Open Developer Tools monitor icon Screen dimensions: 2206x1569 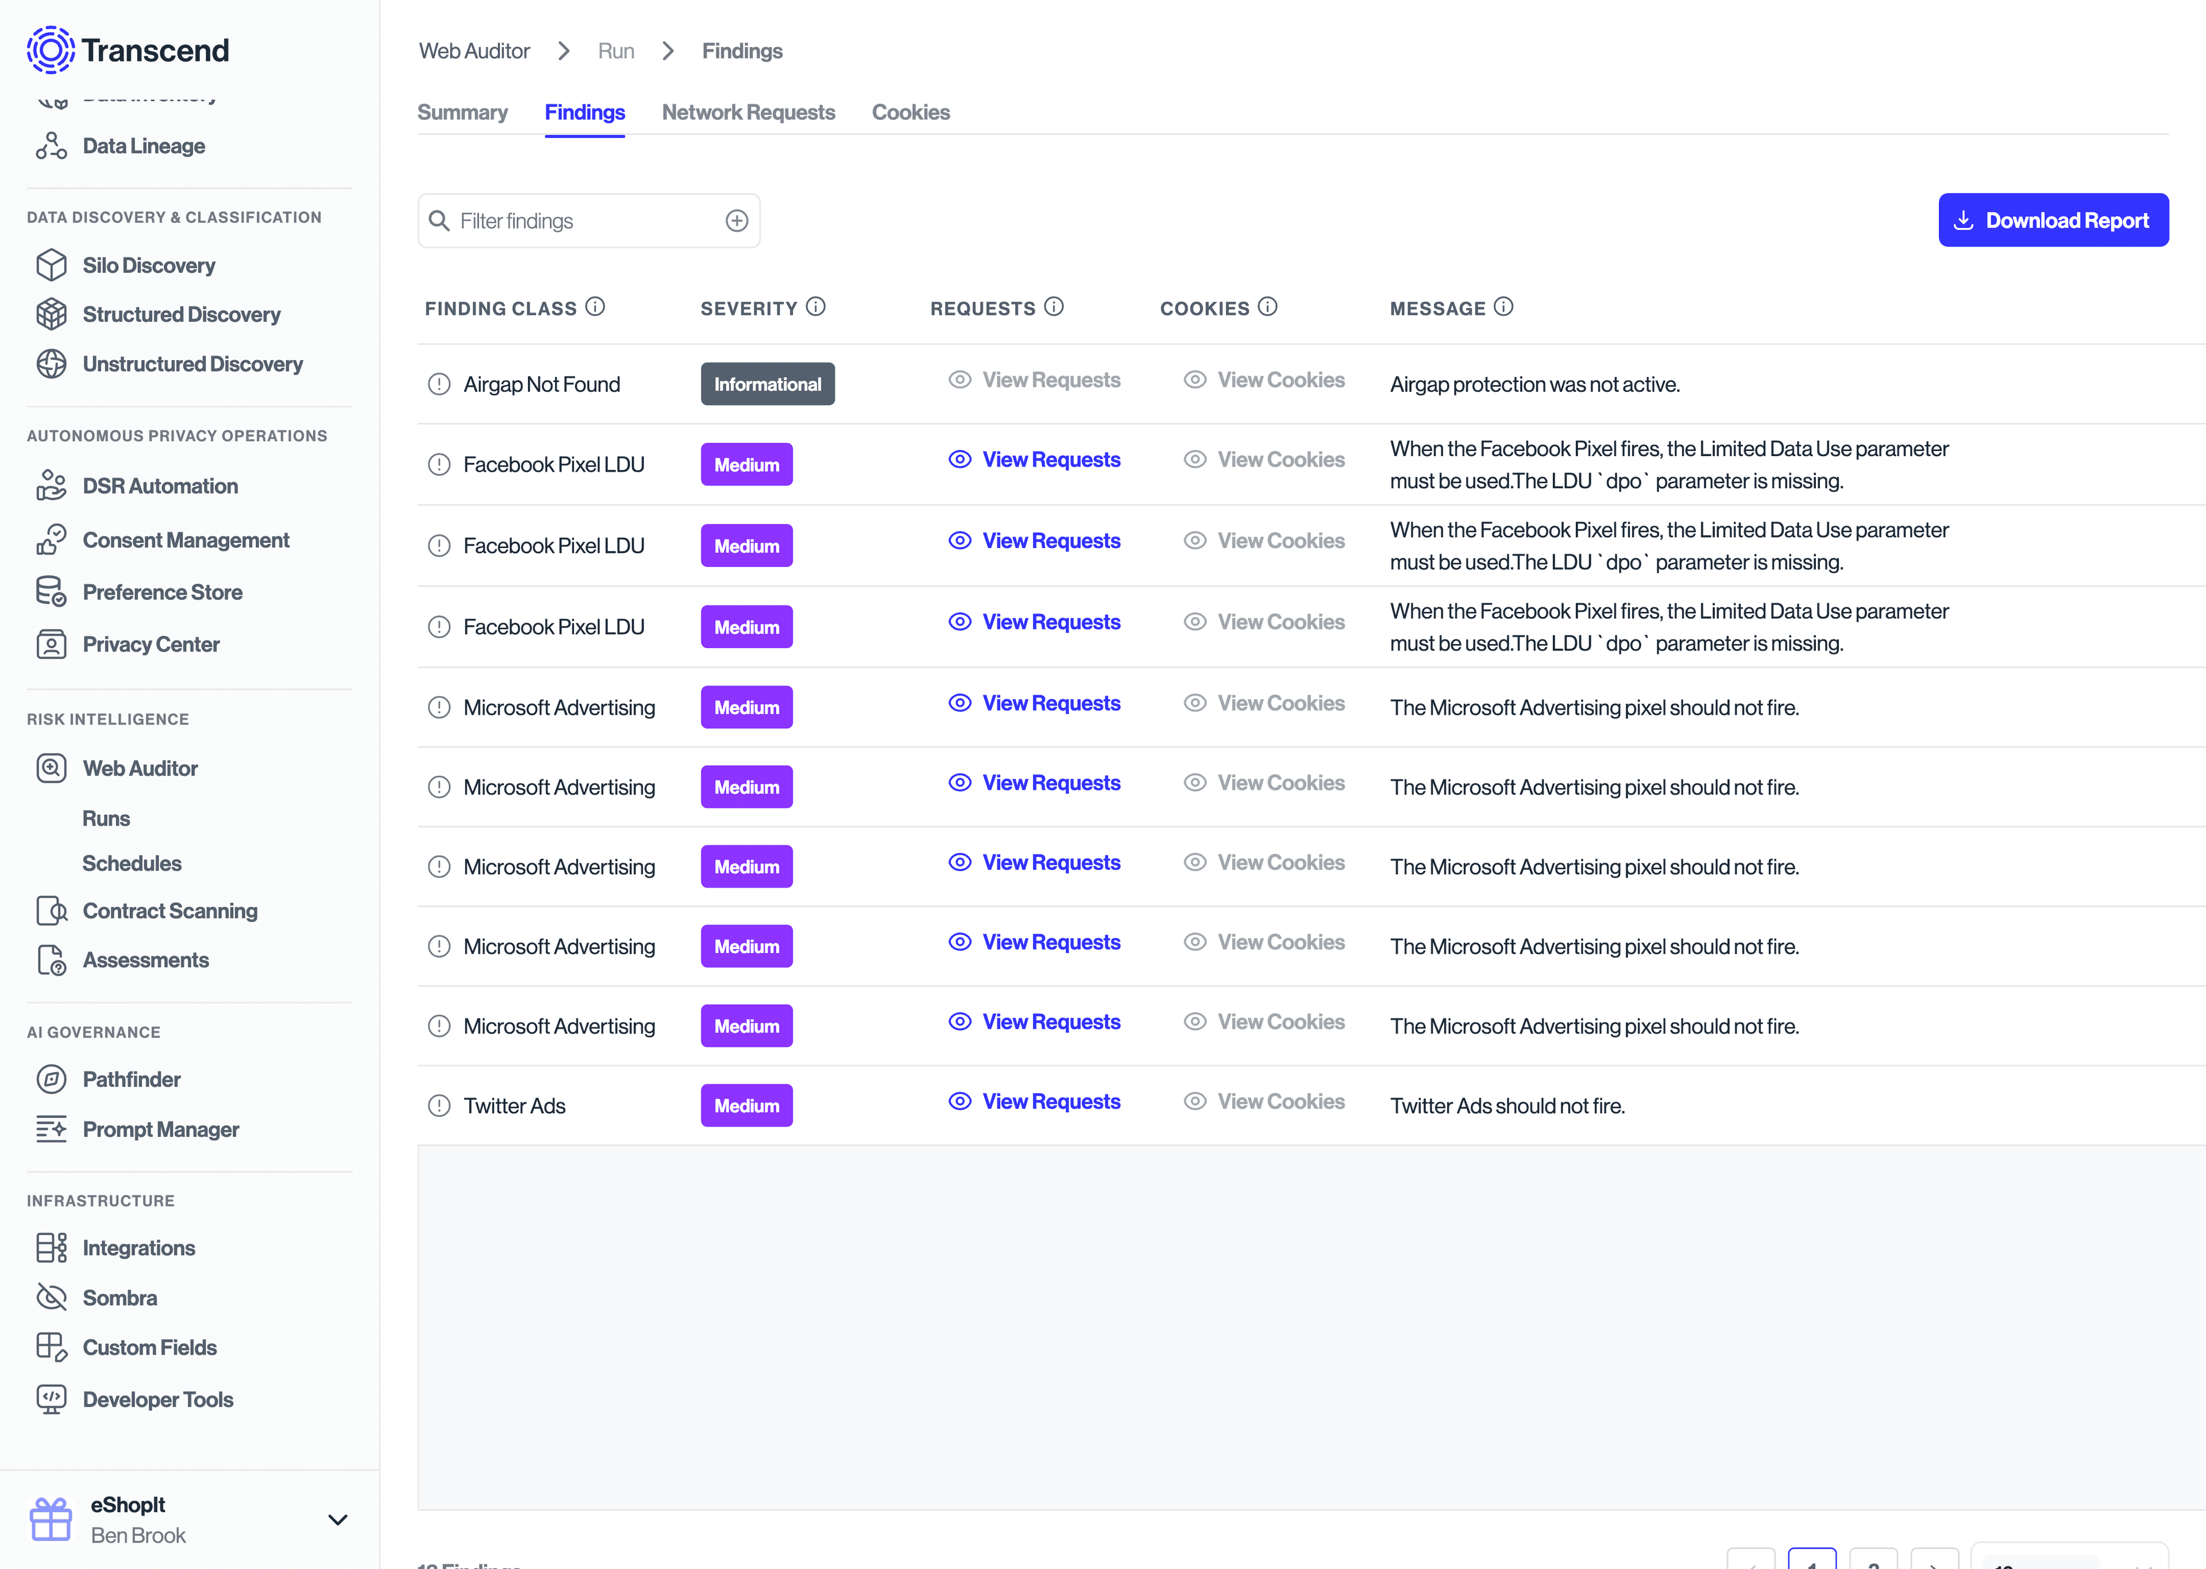tap(51, 1399)
